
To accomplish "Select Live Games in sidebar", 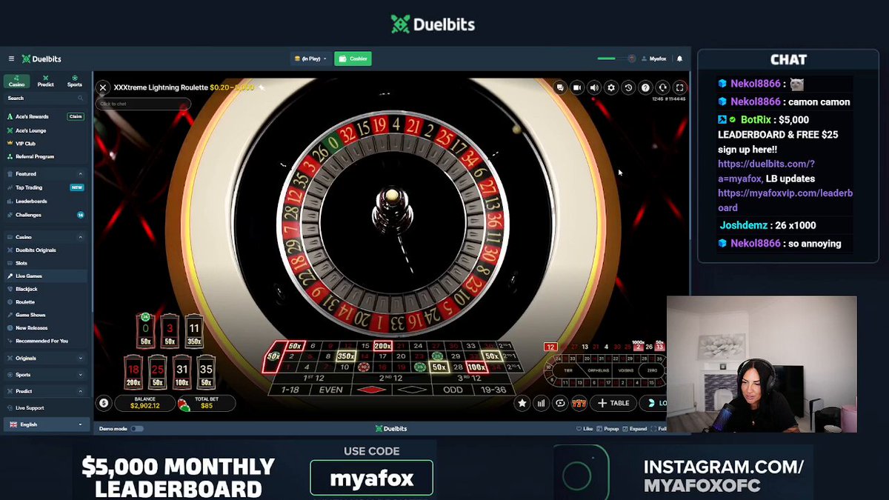I will (44, 276).
